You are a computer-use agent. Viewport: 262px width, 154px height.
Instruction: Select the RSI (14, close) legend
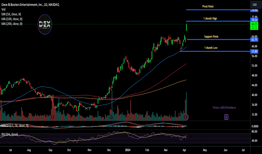click(10, 134)
